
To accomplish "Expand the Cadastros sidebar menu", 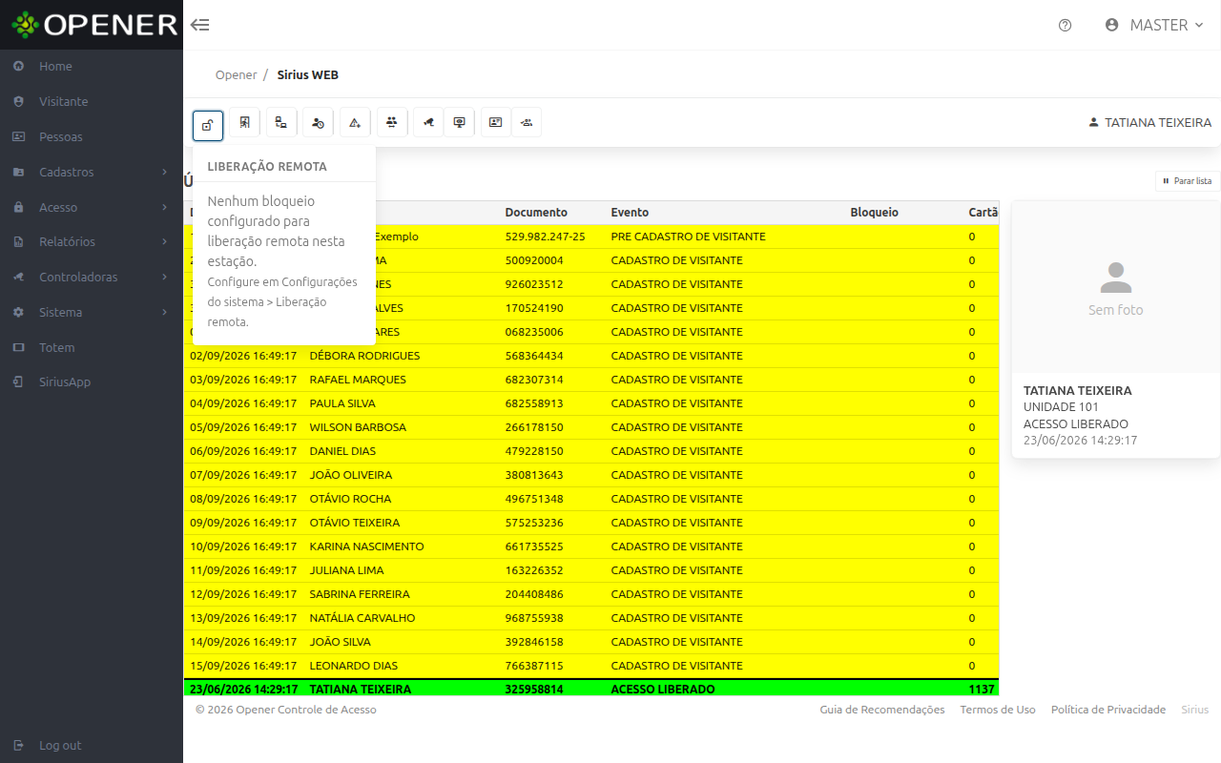I will click(92, 172).
